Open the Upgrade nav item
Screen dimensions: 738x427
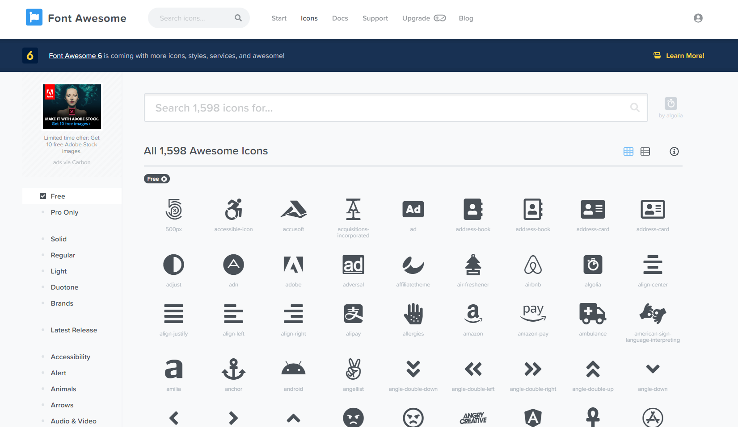pos(424,18)
